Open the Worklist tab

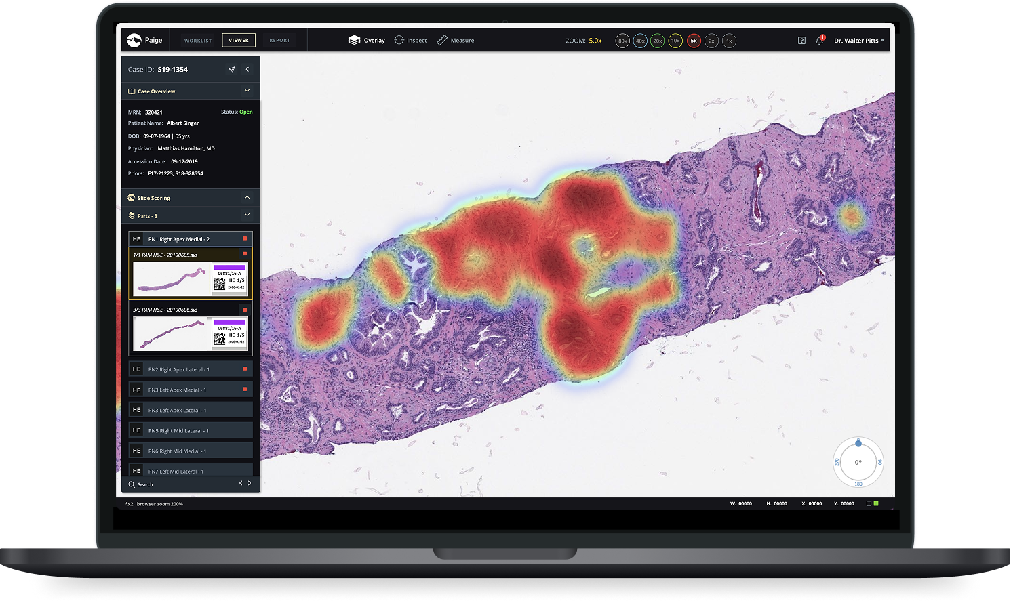pos(198,41)
